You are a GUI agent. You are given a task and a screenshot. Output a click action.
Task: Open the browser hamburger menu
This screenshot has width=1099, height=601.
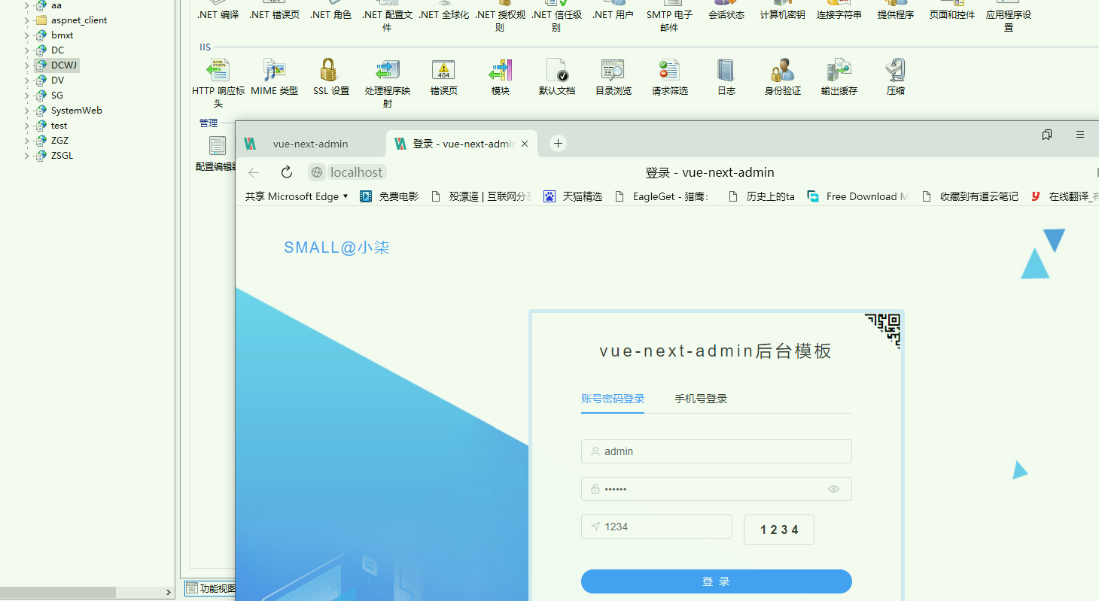[1080, 135]
